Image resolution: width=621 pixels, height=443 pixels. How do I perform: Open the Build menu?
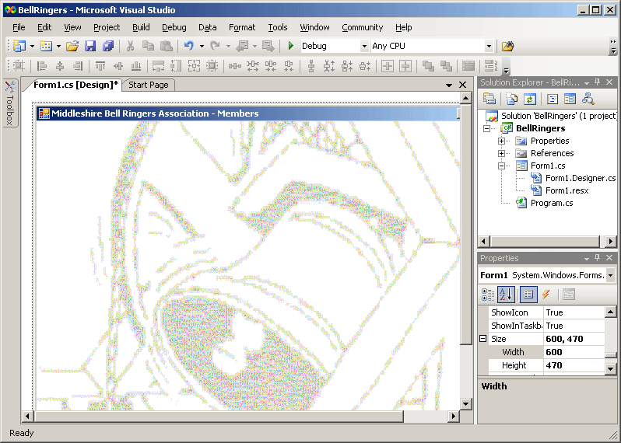tap(141, 27)
